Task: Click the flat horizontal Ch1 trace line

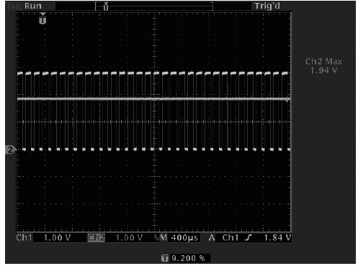Action: coord(153,98)
